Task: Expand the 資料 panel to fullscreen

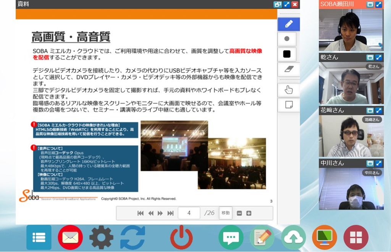Action: (286, 5)
